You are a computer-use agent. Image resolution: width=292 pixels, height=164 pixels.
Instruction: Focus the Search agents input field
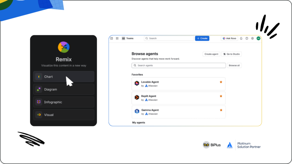coord(179,65)
